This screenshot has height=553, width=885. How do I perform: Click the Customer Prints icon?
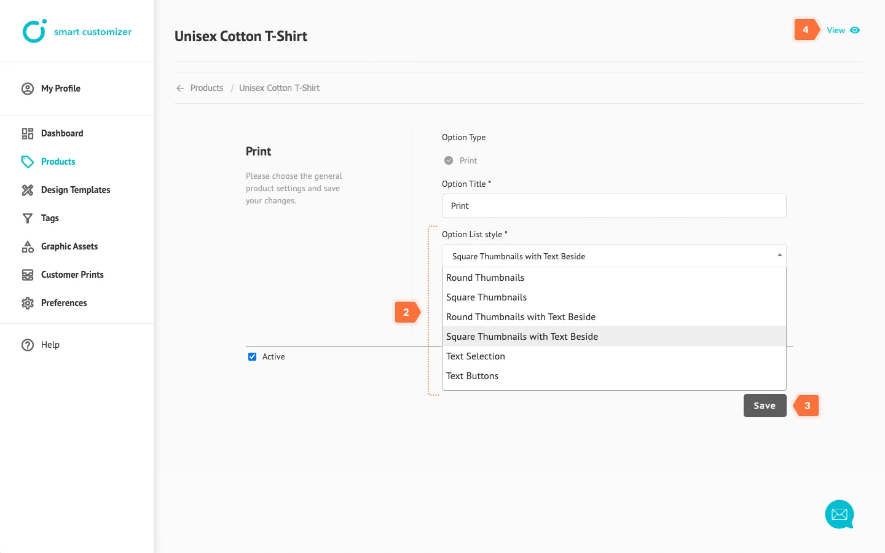pyautogui.click(x=28, y=275)
